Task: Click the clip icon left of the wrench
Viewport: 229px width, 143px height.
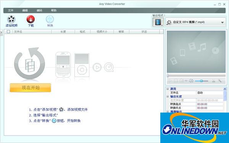Action: (214, 81)
